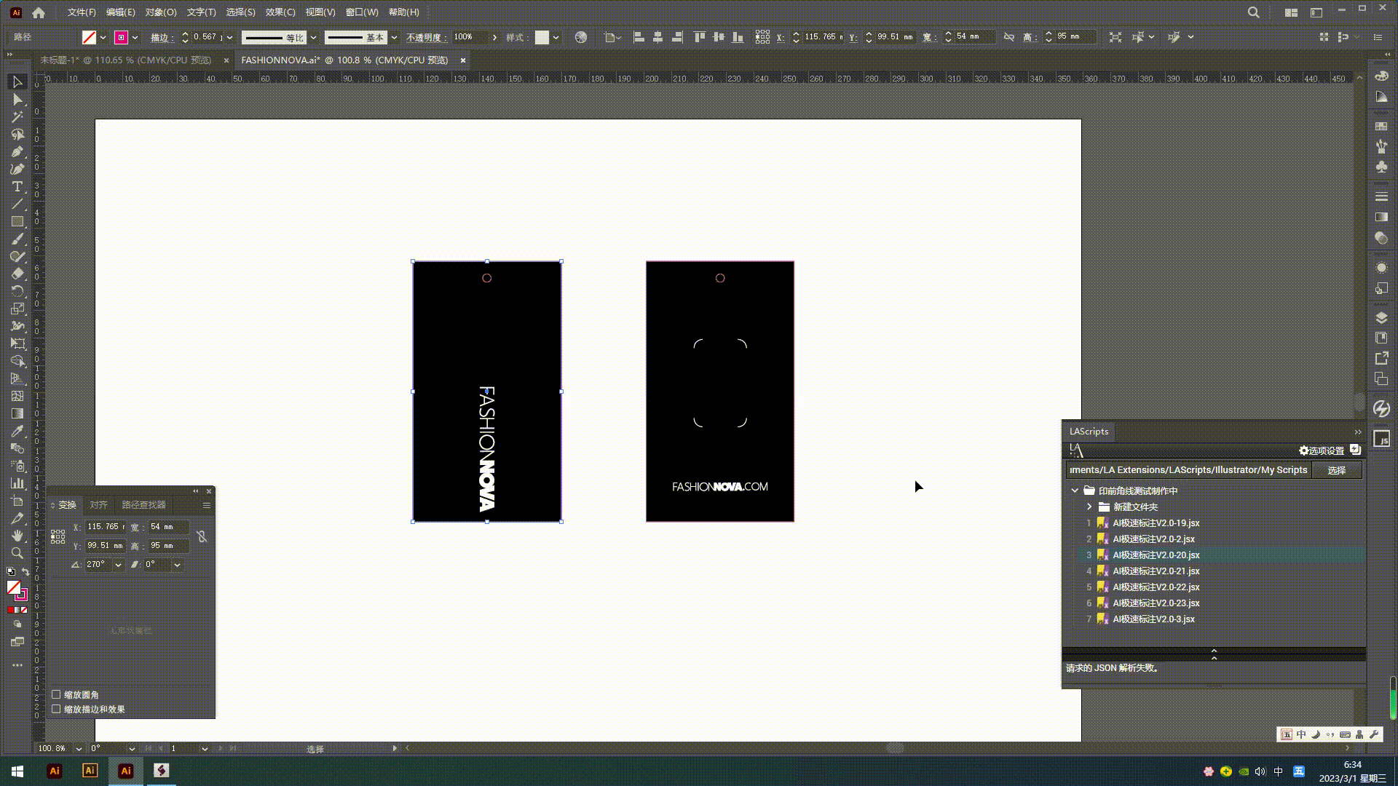The image size is (1398, 786).
Task: Select the Free Transform tool
Action: pos(17,344)
